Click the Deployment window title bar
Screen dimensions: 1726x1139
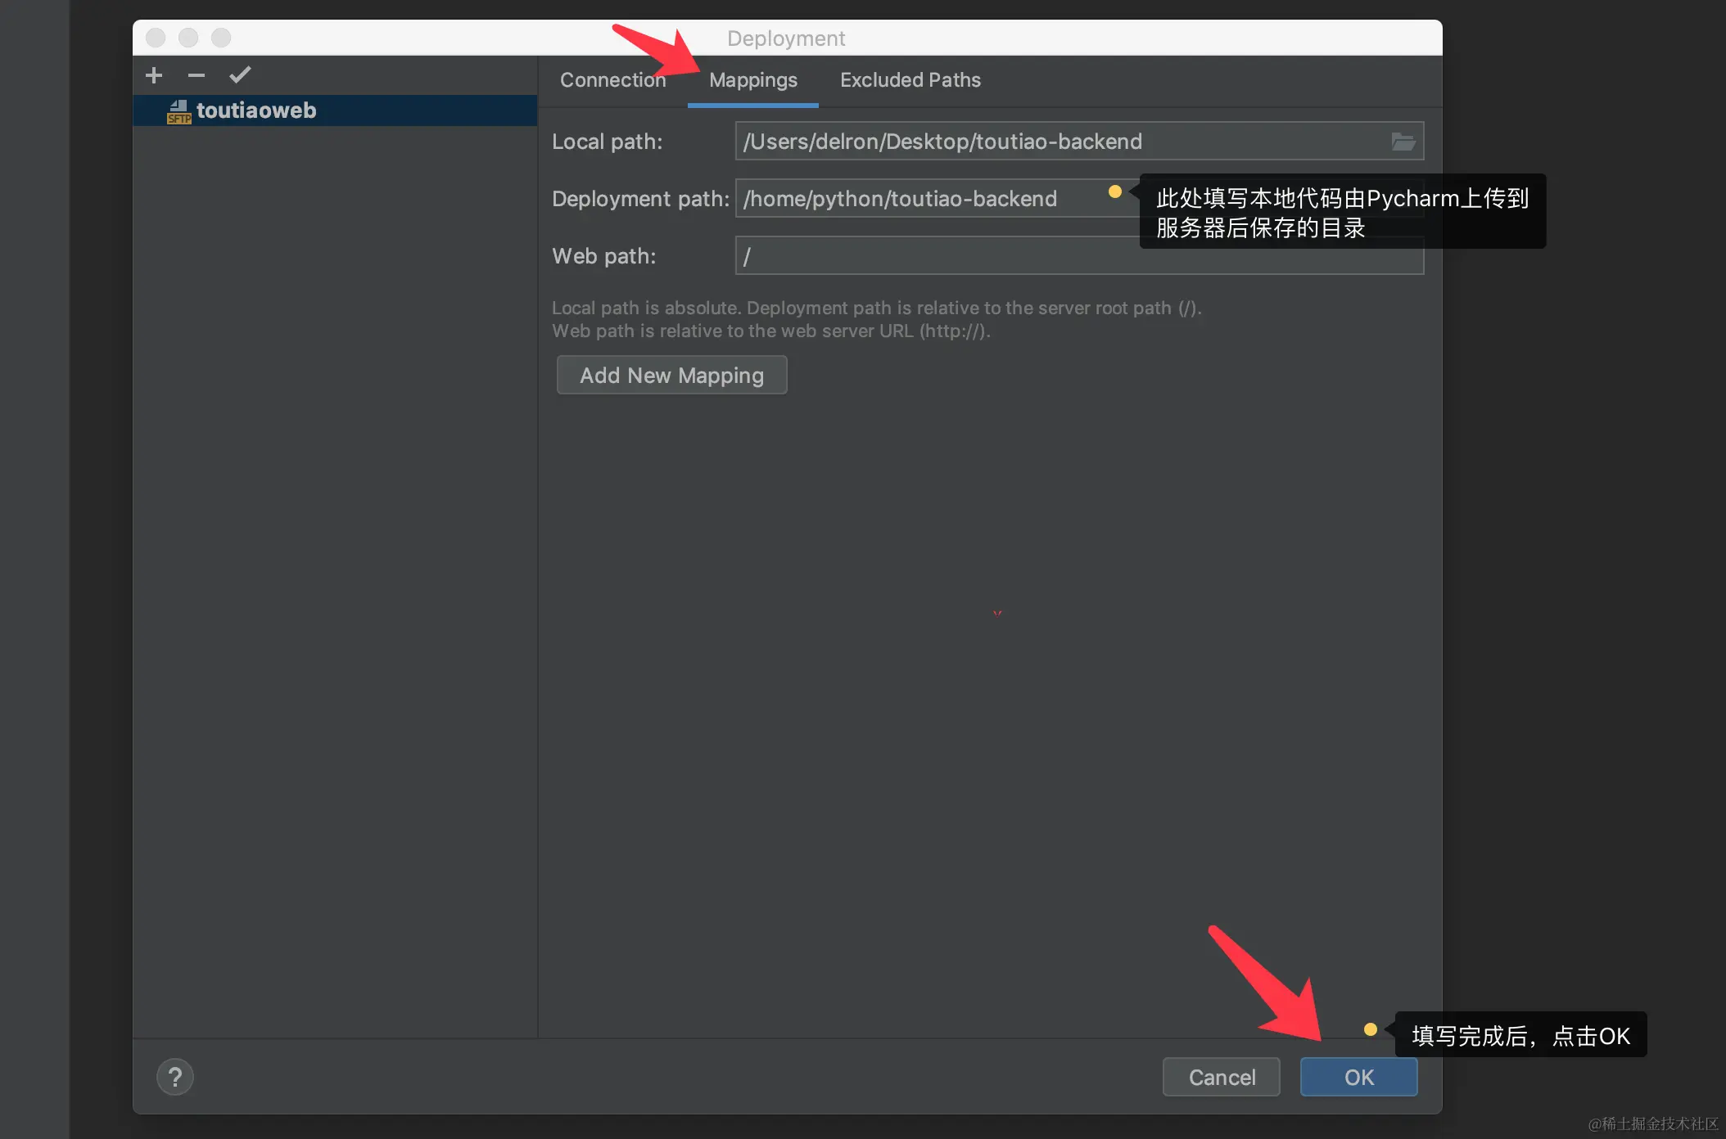[786, 38]
